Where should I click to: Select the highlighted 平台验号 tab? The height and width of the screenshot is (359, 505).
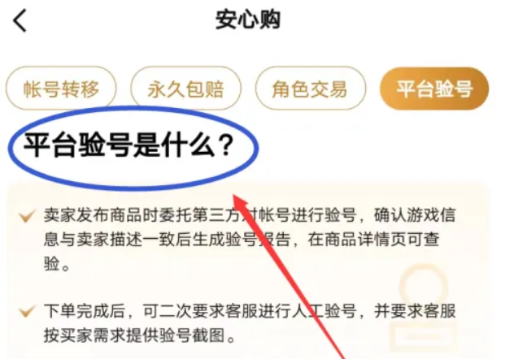coord(434,89)
